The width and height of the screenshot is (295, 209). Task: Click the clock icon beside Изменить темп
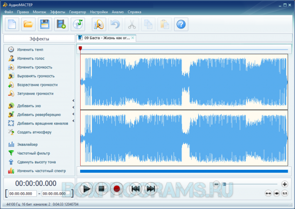pos(11,50)
